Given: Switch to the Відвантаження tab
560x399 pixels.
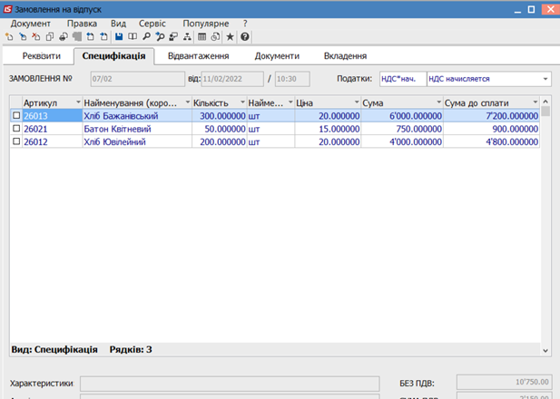Looking at the screenshot, I should point(199,56).
